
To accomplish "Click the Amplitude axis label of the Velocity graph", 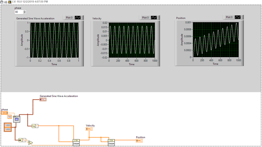I will pos(98,40).
